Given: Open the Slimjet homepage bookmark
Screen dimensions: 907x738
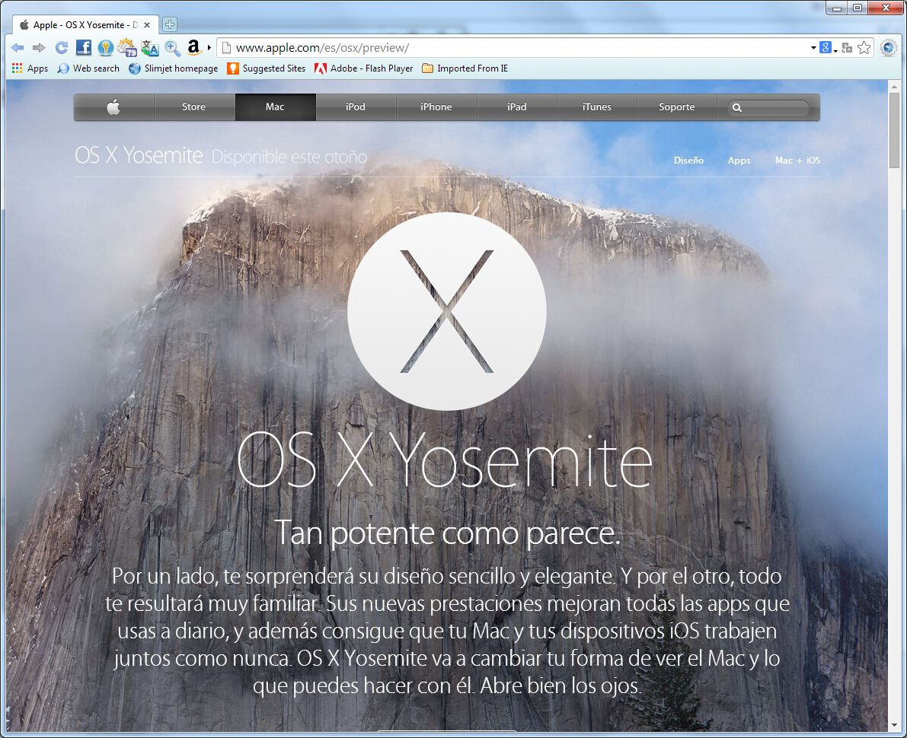Looking at the screenshot, I should click(174, 68).
